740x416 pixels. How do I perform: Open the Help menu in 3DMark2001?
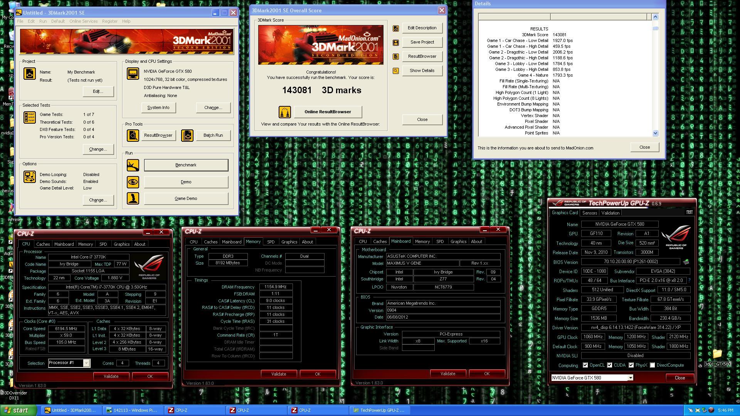click(126, 21)
